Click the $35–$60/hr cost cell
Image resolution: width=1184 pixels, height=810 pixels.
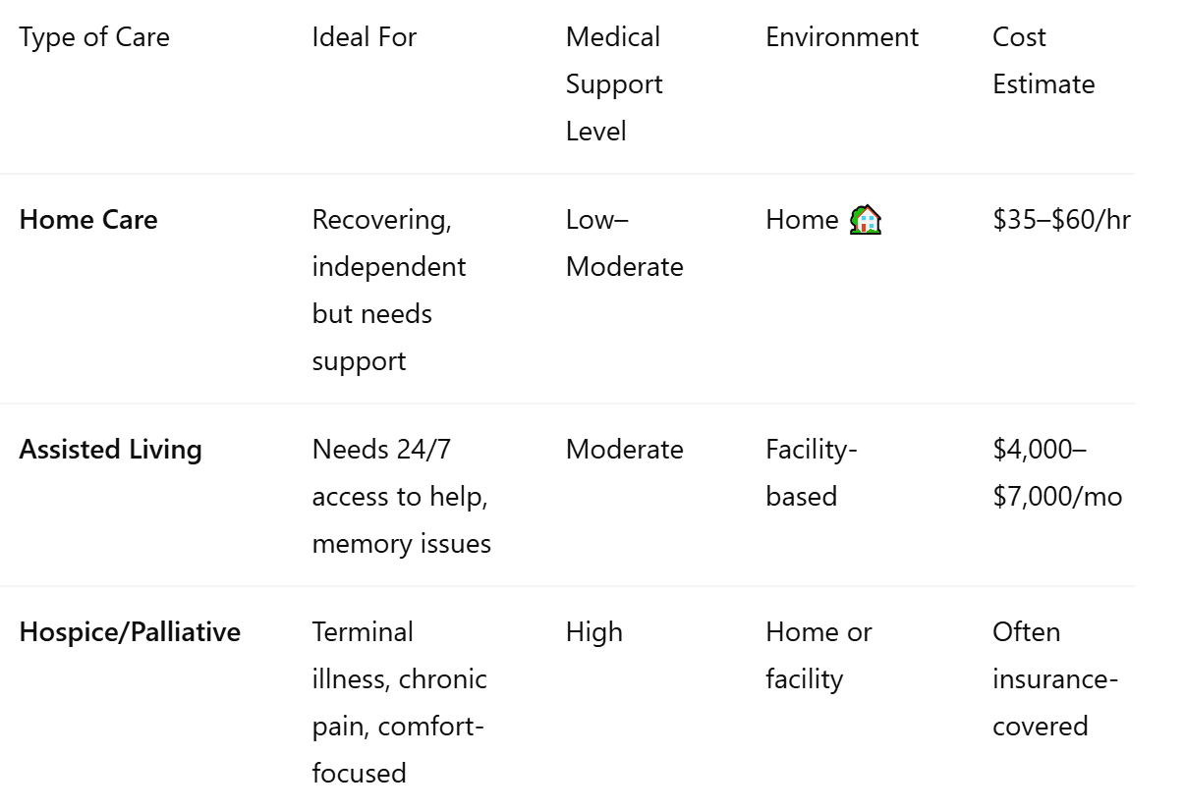1061,219
